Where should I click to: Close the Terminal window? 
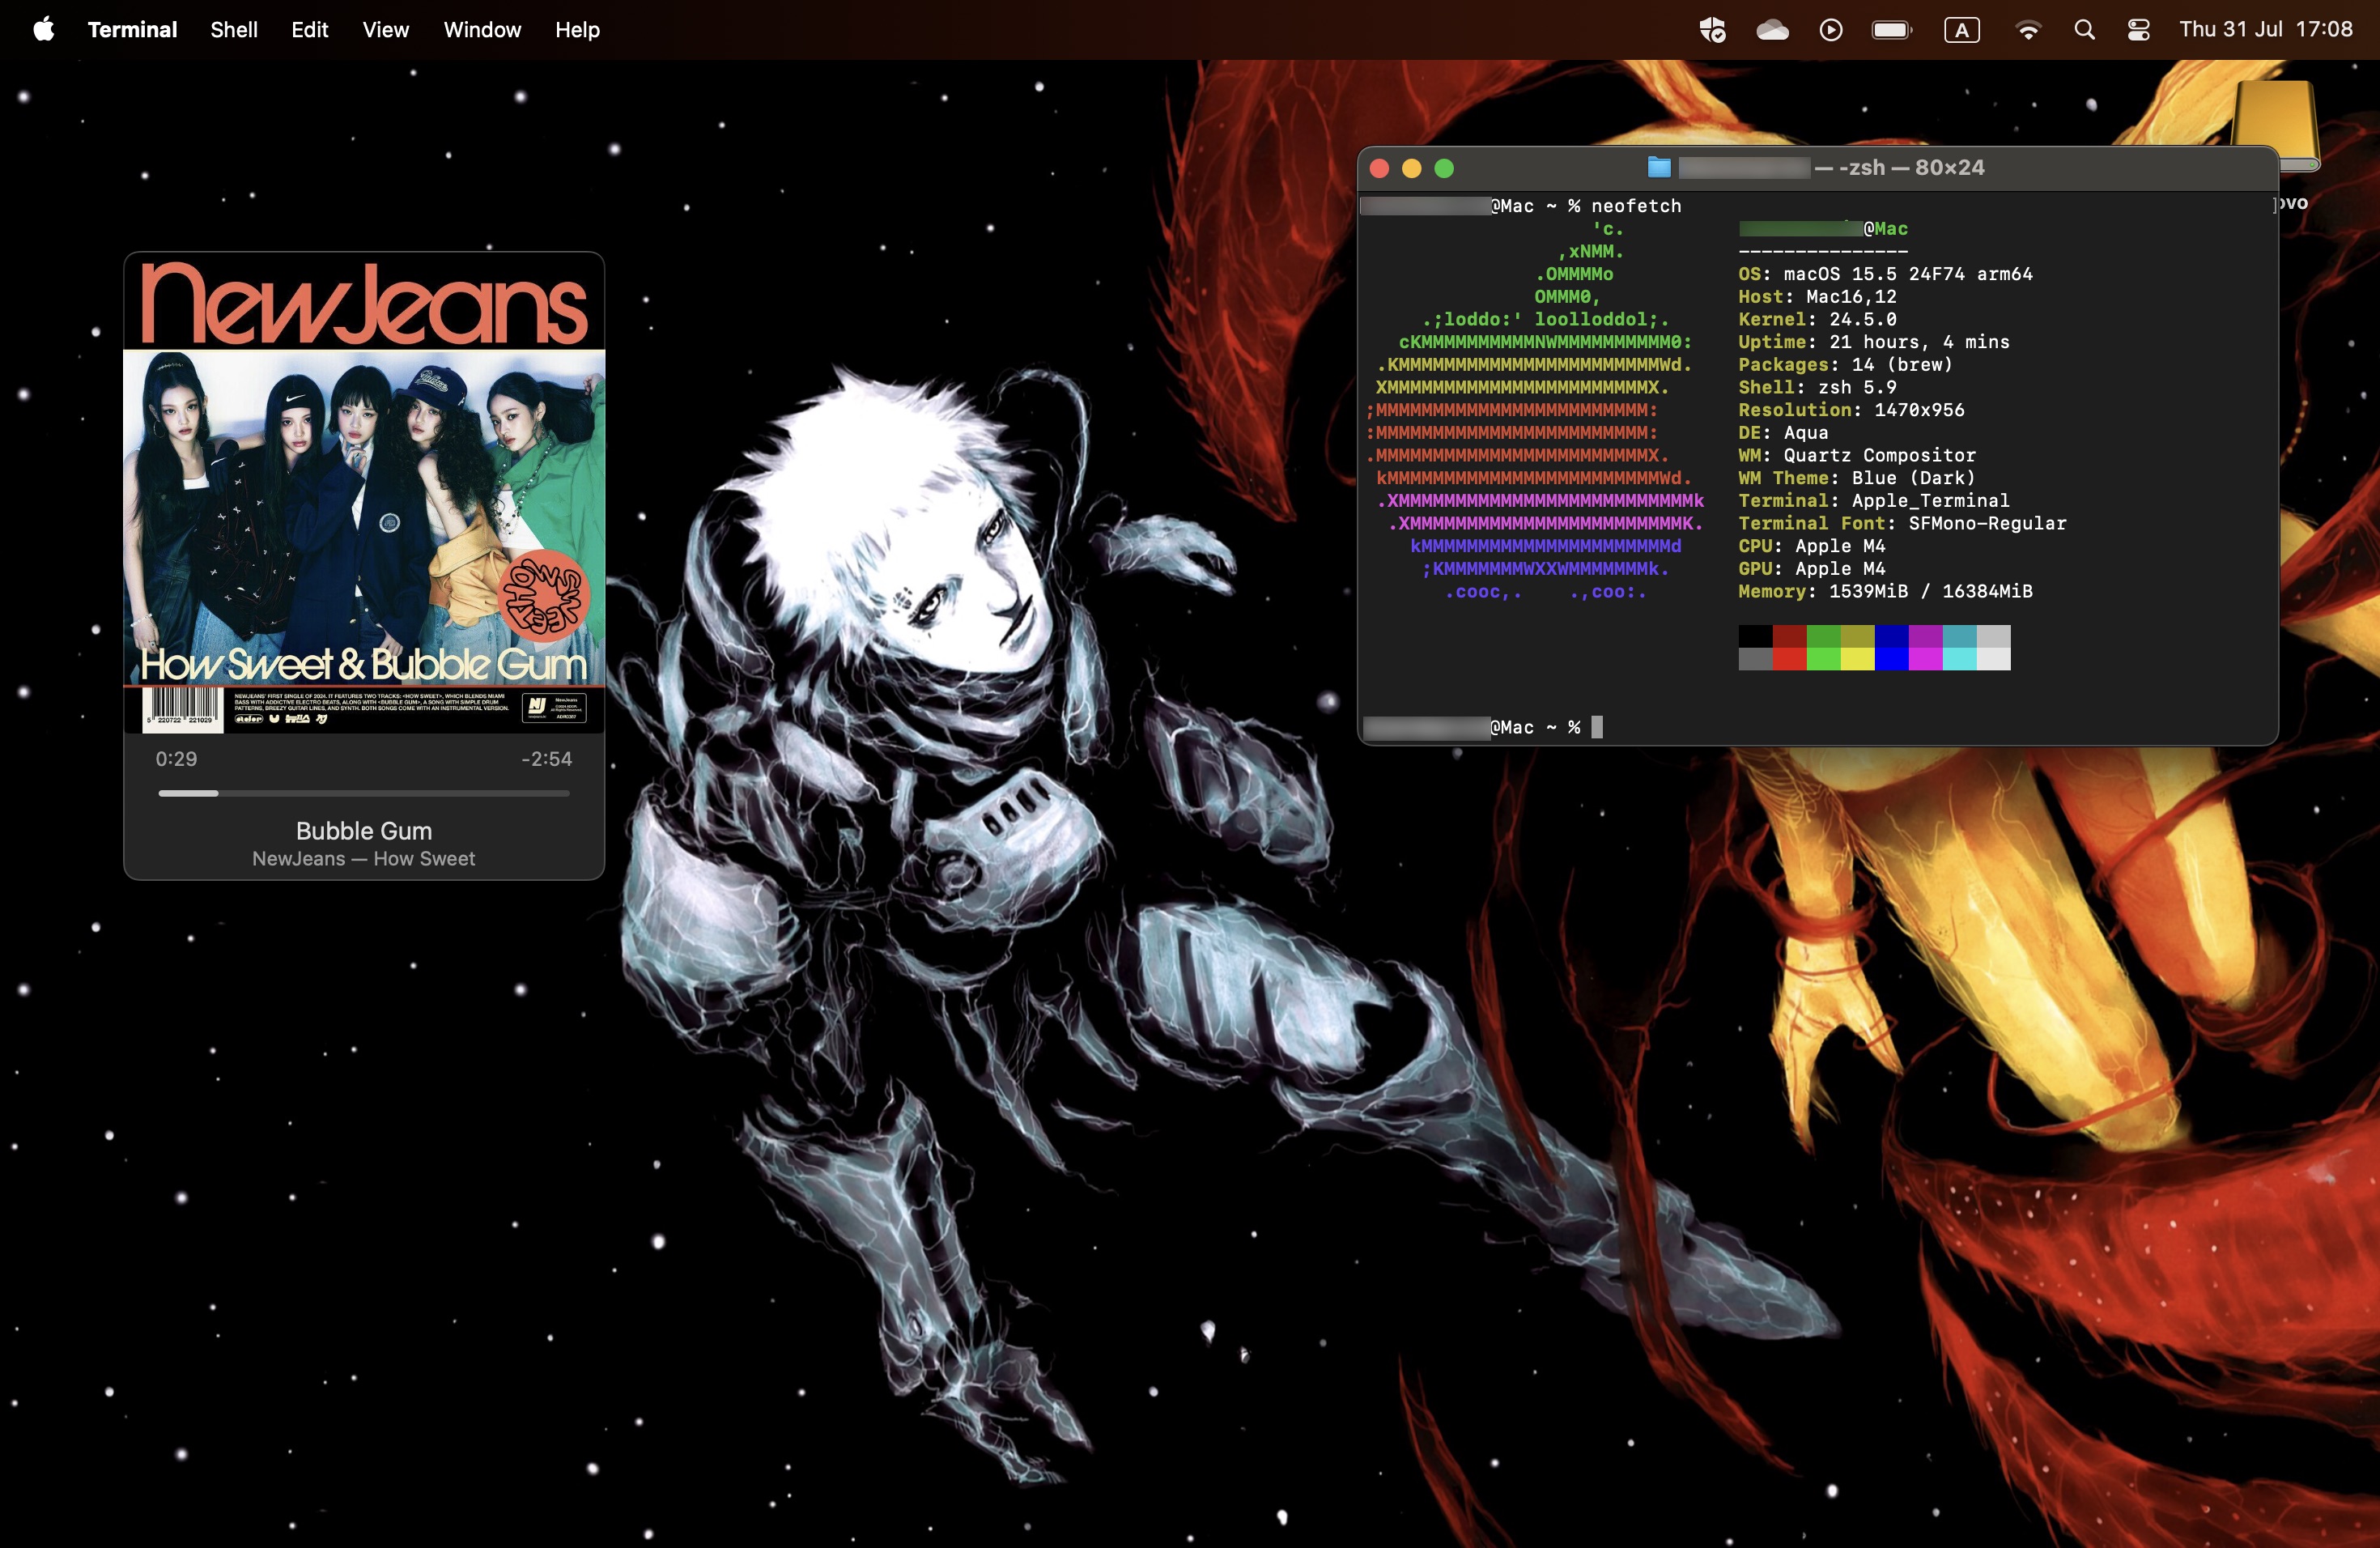[x=1379, y=168]
